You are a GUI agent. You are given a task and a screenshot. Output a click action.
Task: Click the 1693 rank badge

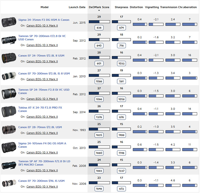click(x=99, y=171)
